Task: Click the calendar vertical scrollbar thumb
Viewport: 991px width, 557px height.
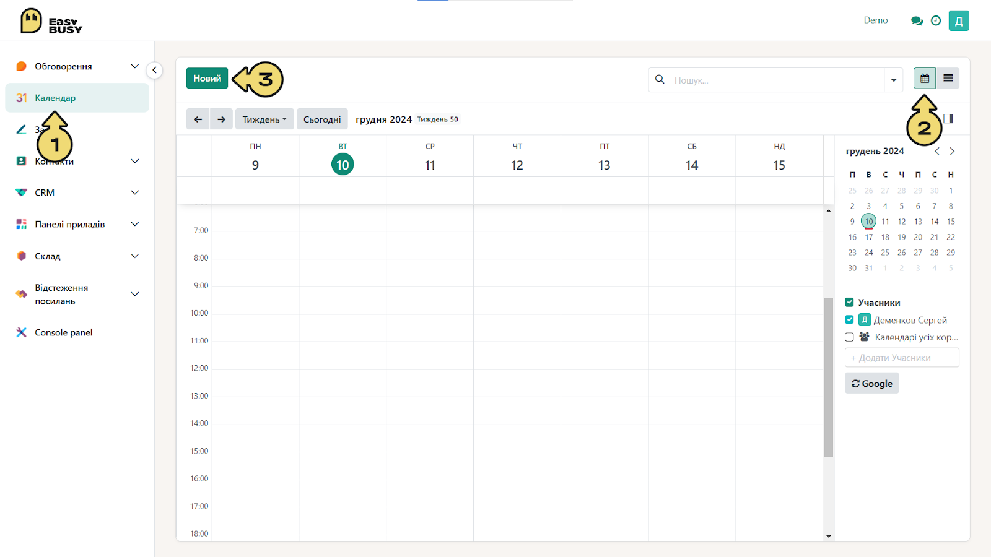Action: tap(829, 378)
